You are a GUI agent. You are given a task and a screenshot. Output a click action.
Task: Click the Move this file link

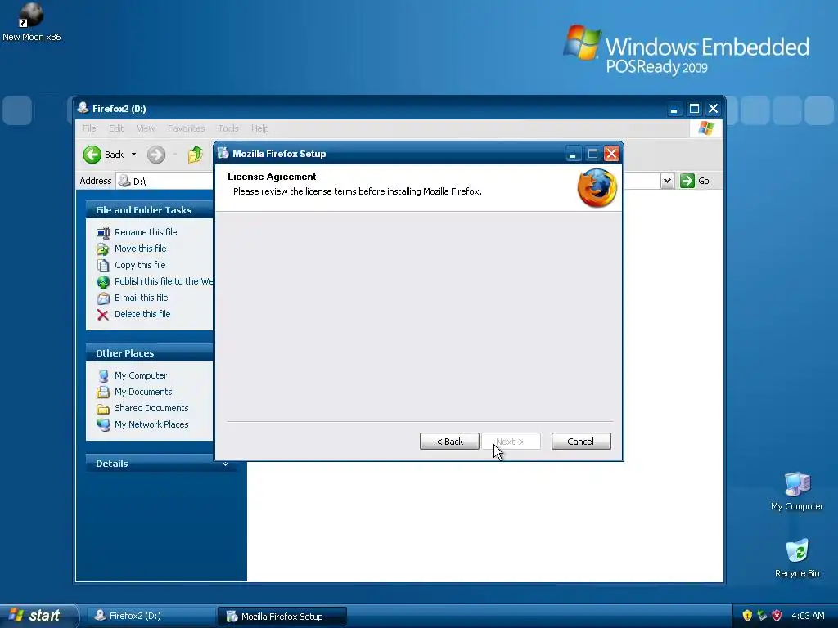[x=140, y=249]
